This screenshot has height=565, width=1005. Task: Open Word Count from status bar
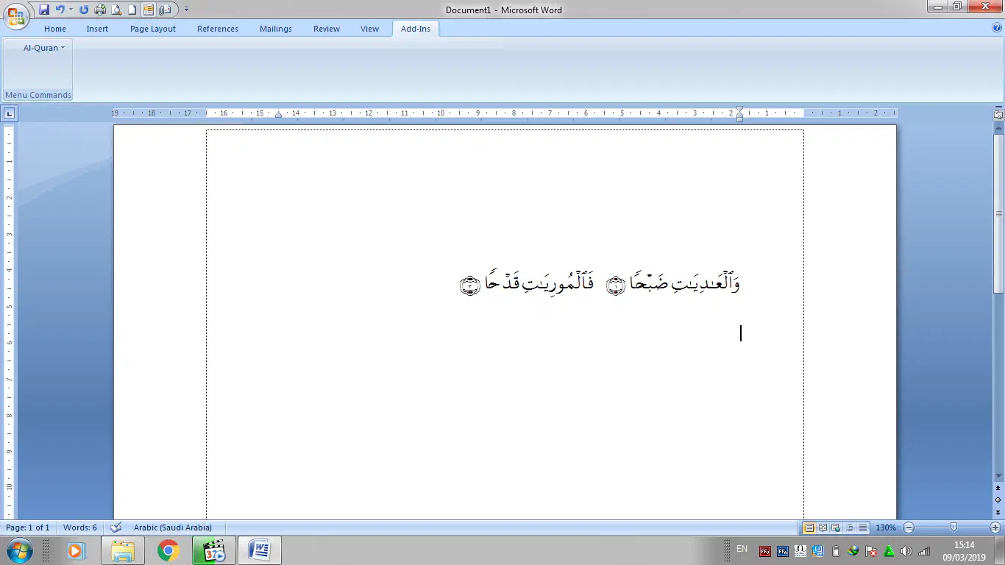[x=80, y=527]
